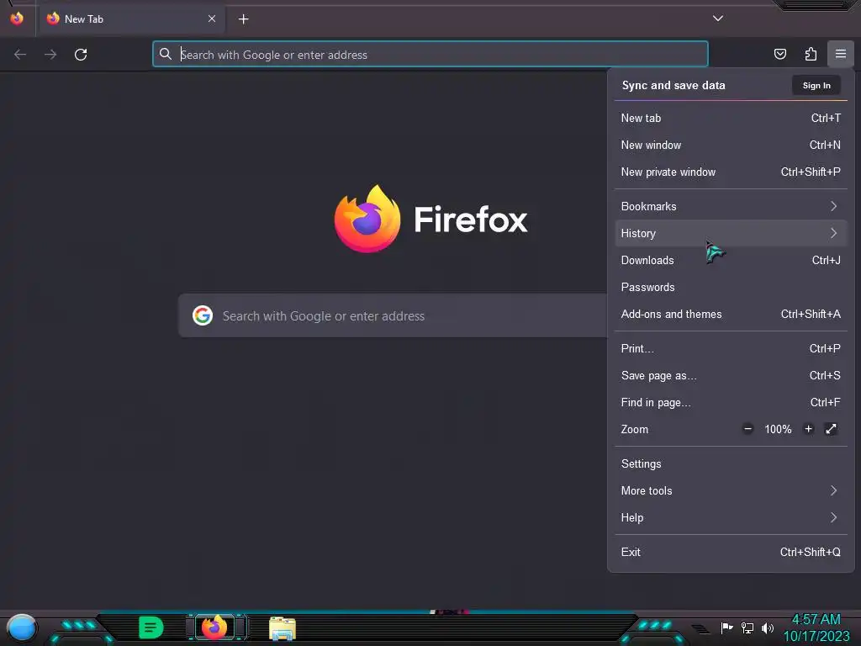Decrease zoom with the minus button
Screen dimensions: 861x646
tap(747, 429)
